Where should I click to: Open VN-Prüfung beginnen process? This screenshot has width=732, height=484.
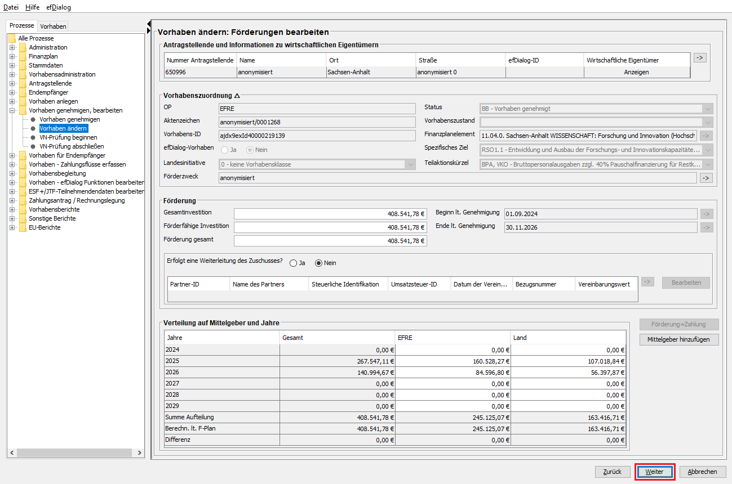pos(68,137)
